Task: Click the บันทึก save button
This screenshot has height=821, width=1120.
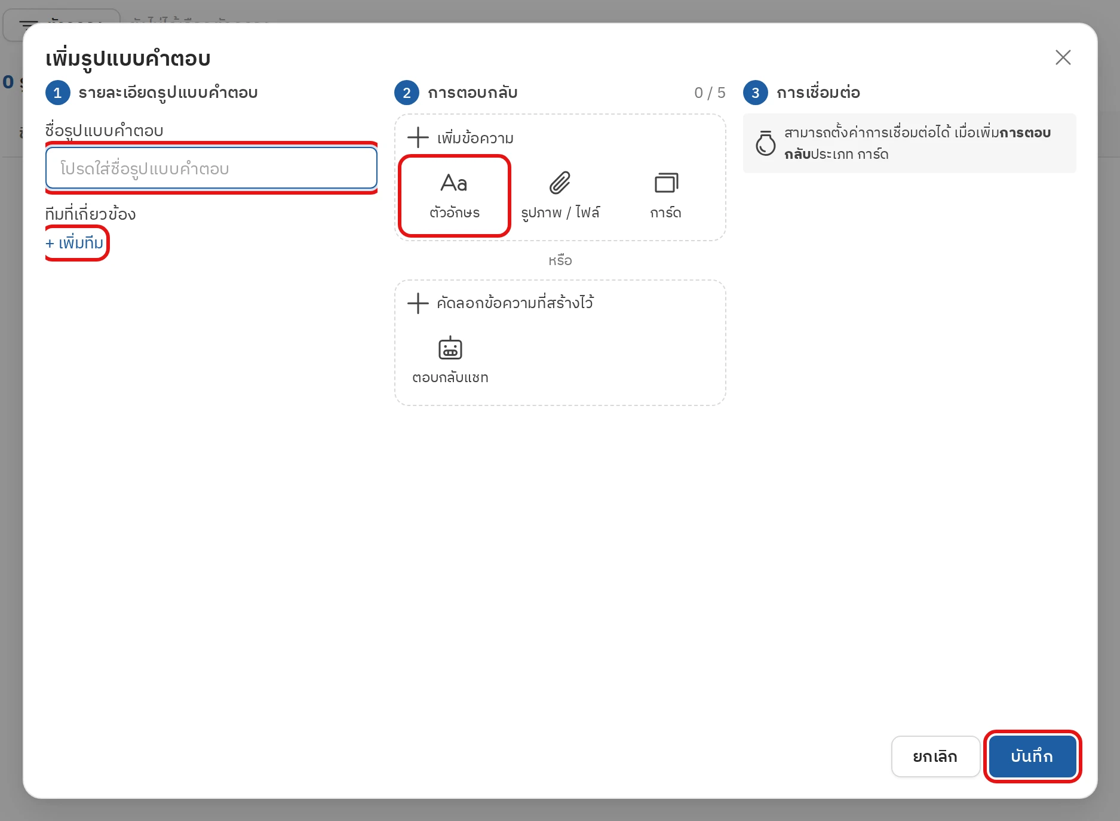Action: point(1032,757)
